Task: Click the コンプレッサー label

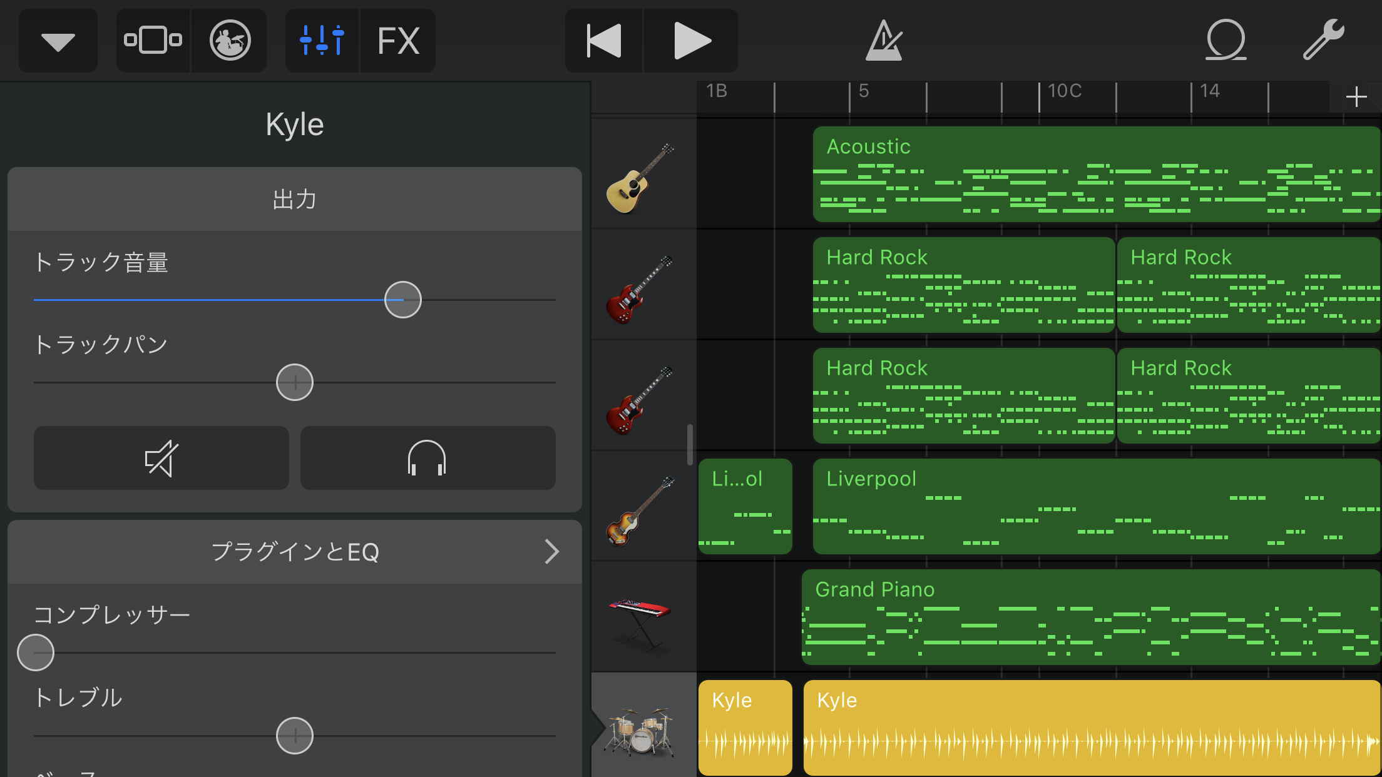Action: coord(112,615)
